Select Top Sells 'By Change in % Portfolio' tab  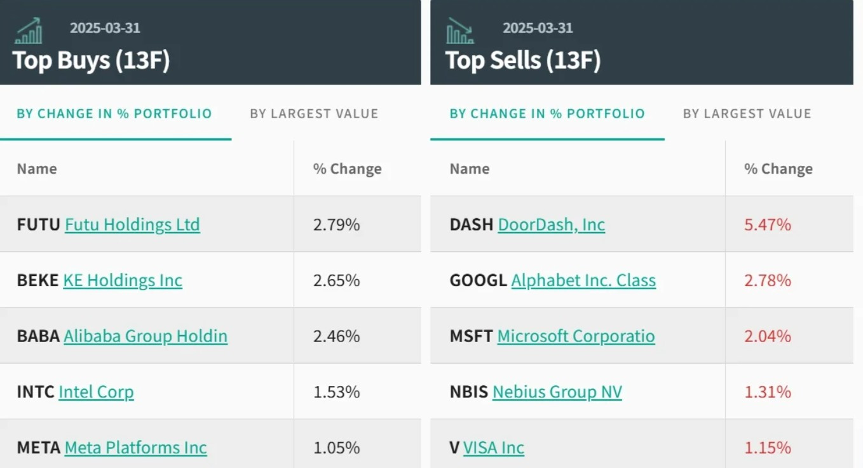(x=547, y=114)
